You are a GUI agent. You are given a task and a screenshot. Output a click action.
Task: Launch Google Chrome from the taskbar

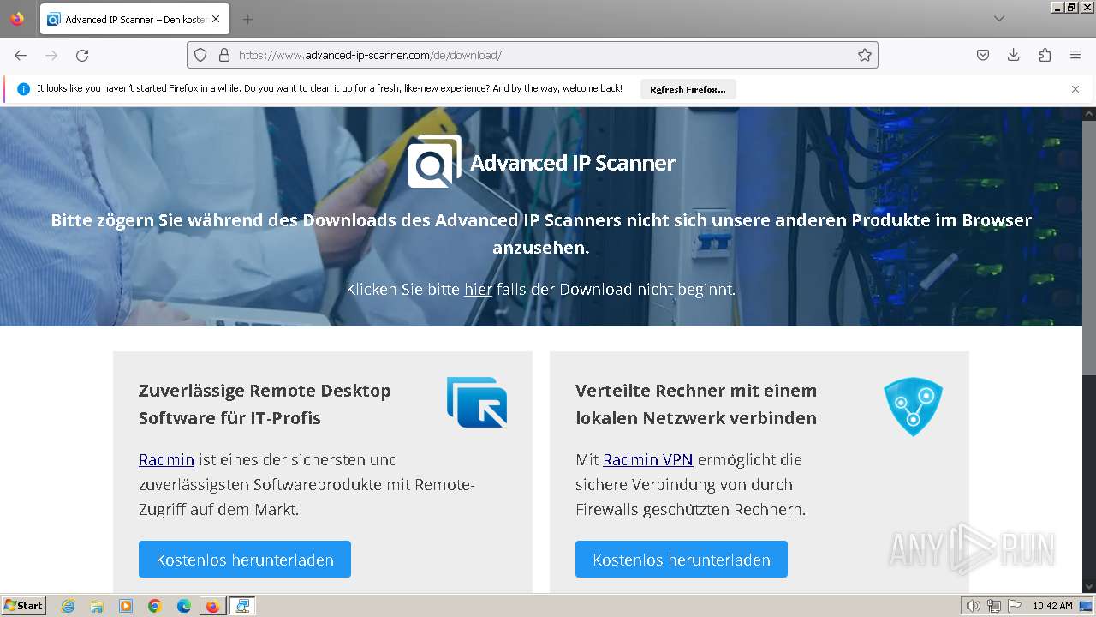point(155,606)
